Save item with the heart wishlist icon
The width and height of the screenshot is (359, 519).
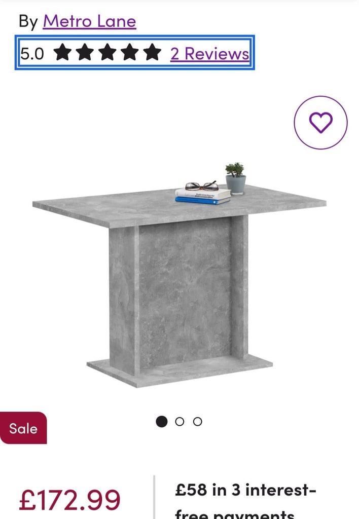tap(320, 123)
